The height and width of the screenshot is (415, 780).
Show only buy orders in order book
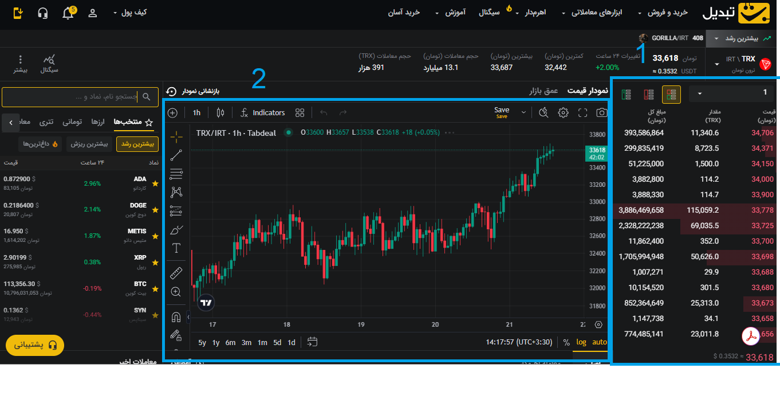coord(626,95)
